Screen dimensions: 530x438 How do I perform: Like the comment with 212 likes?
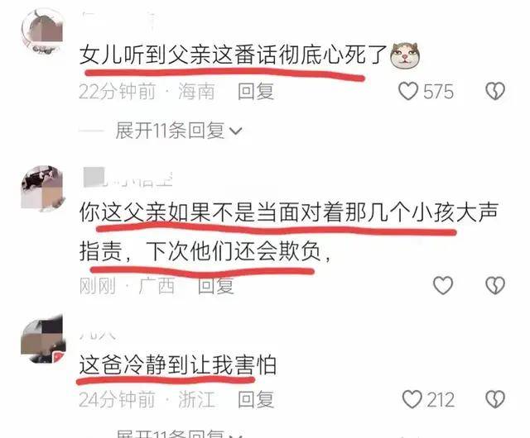pyautogui.click(x=412, y=399)
